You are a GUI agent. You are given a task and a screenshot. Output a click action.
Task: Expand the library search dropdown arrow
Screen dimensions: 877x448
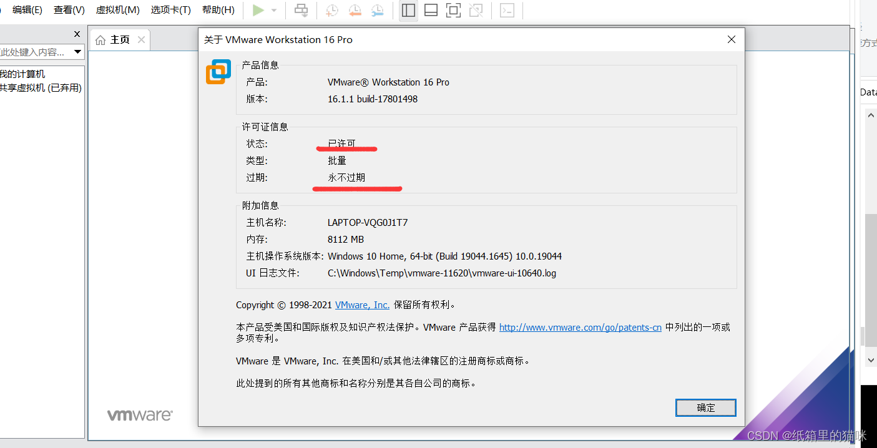click(x=77, y=52)
